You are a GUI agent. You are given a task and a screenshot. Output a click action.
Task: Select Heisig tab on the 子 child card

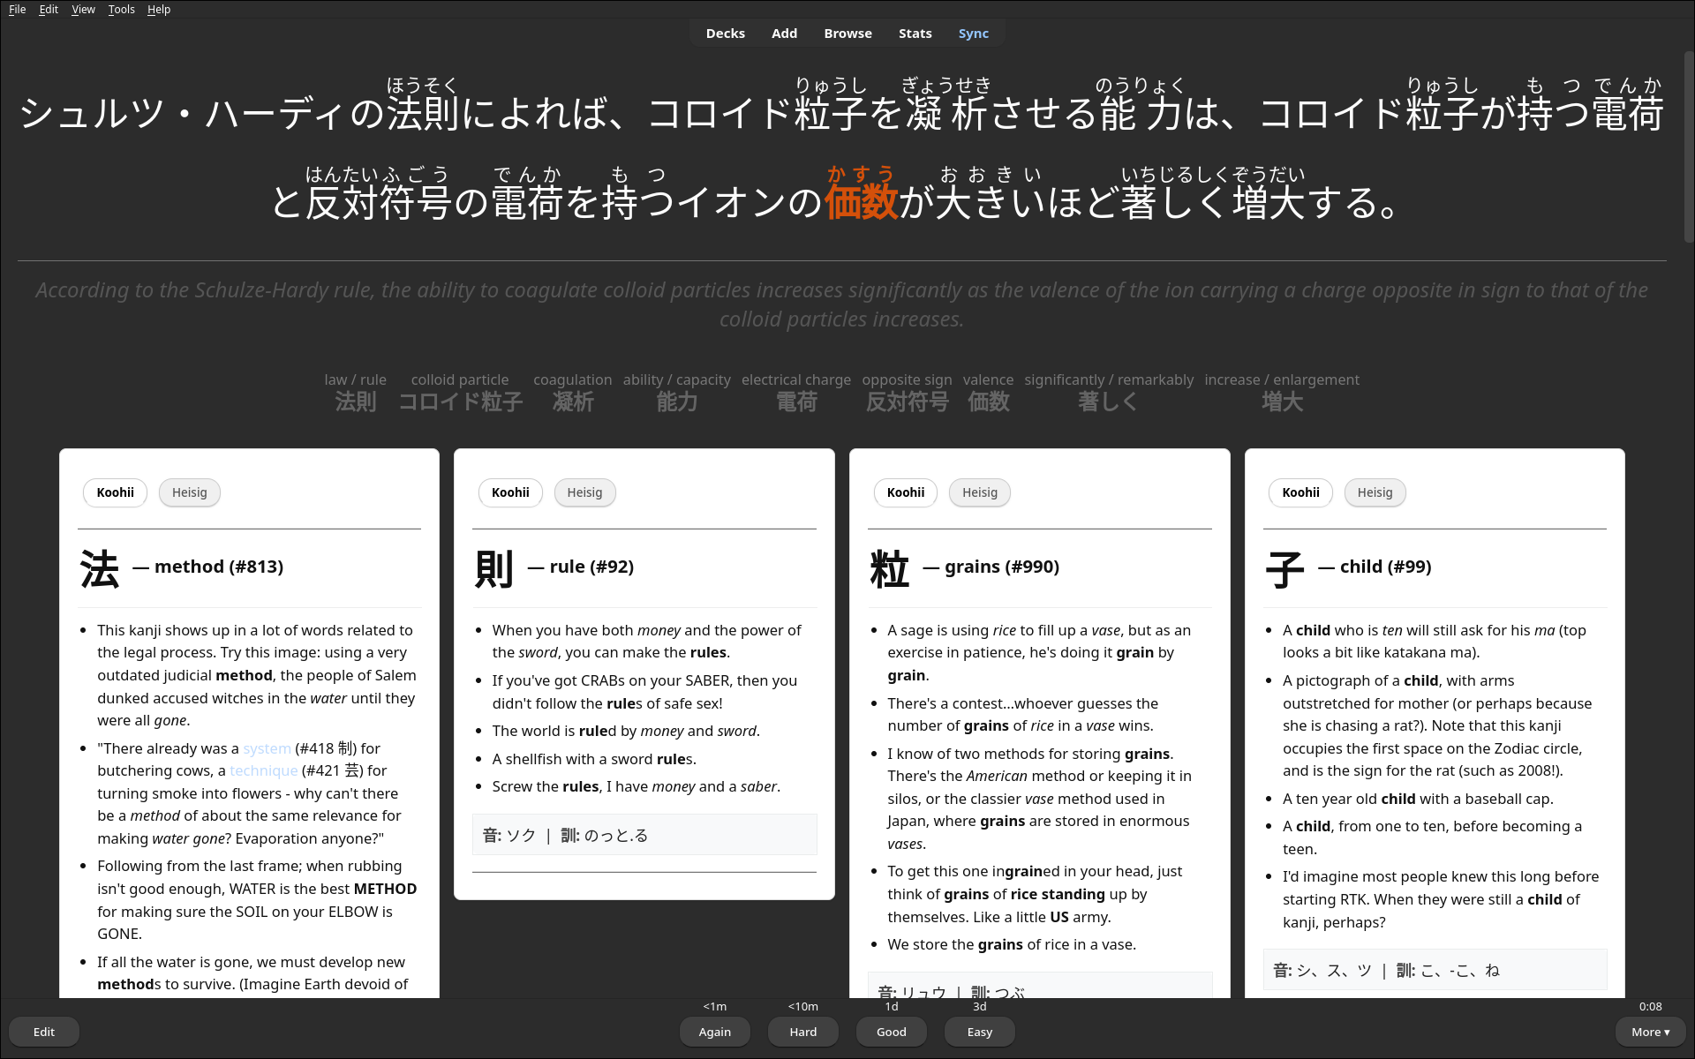(1375, 492)
